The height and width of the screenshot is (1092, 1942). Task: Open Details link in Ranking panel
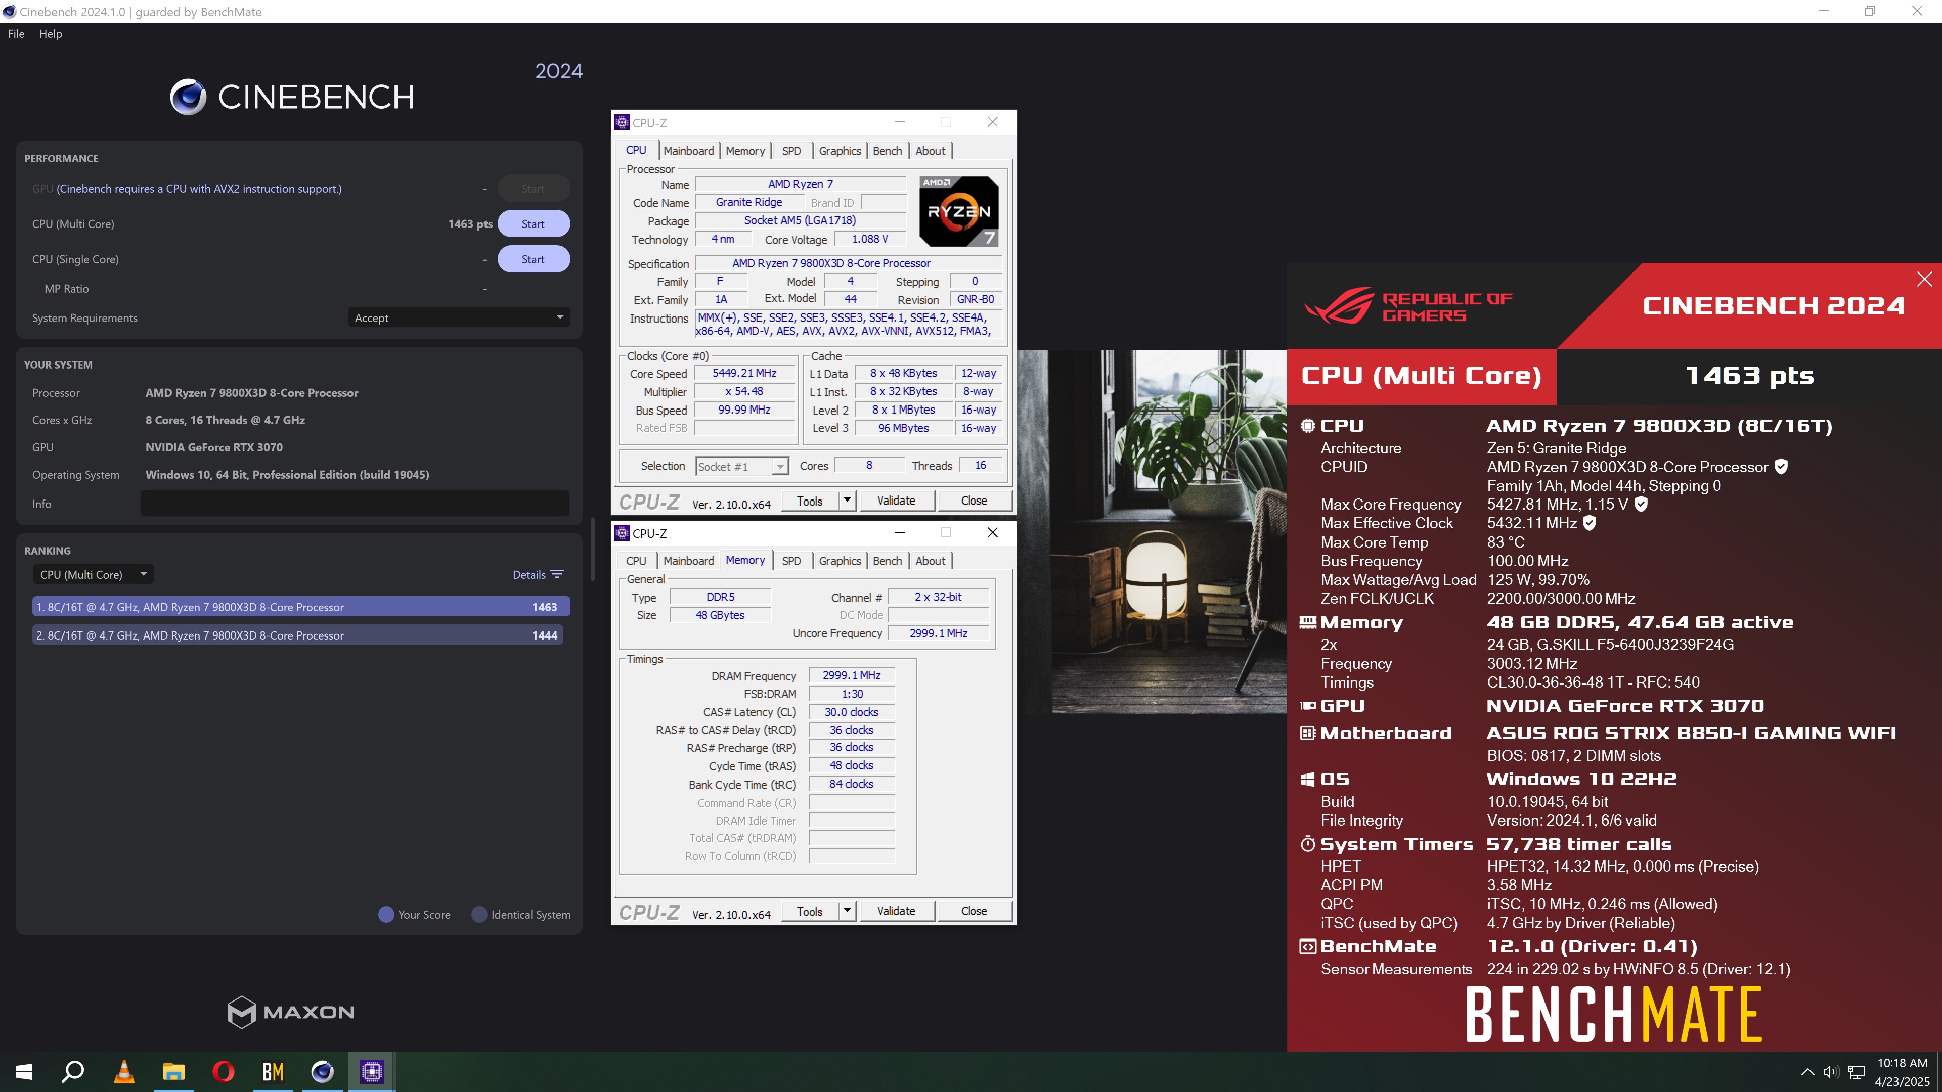(528, 574)
